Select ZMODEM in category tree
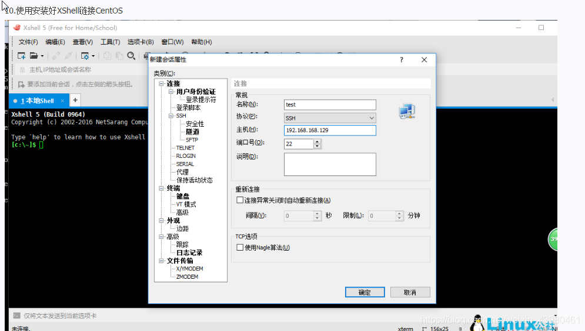 point(187,276)
